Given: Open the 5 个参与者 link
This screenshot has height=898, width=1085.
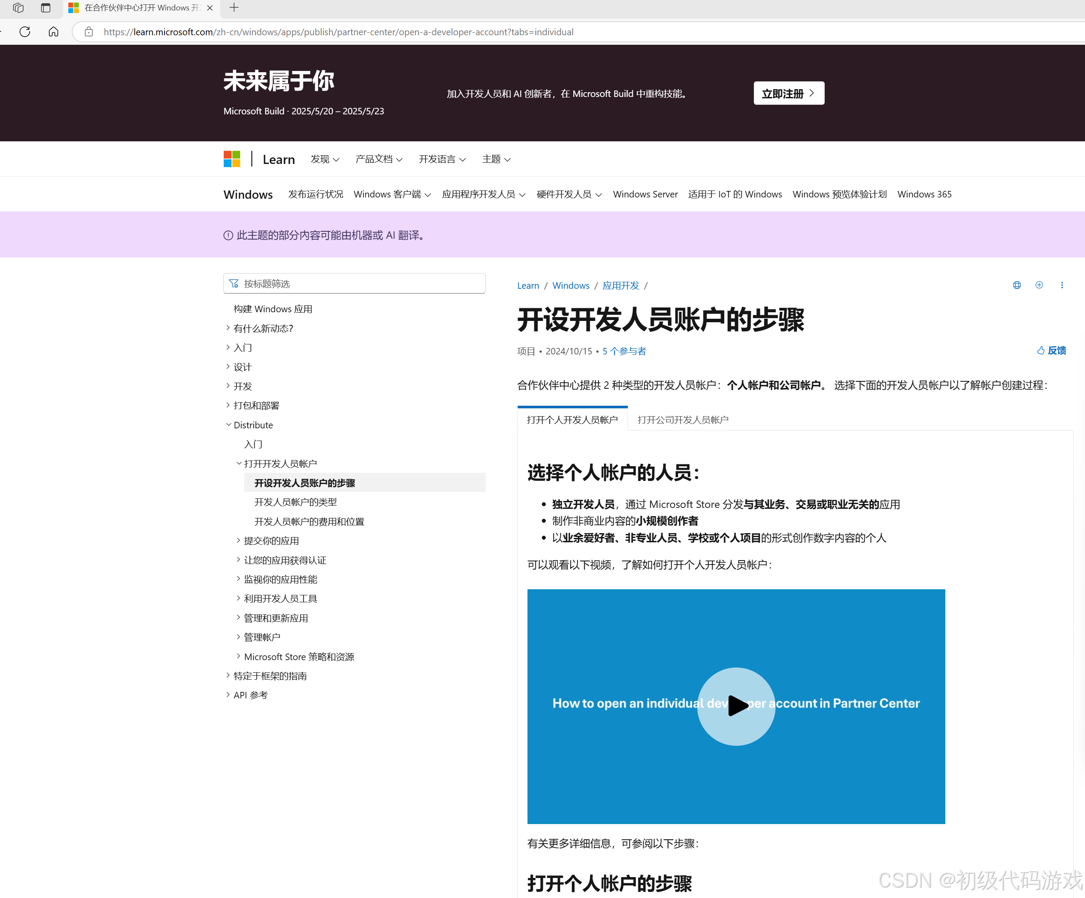Looking at the screenshot, I should pyautogui.click(x=624, y=351).
